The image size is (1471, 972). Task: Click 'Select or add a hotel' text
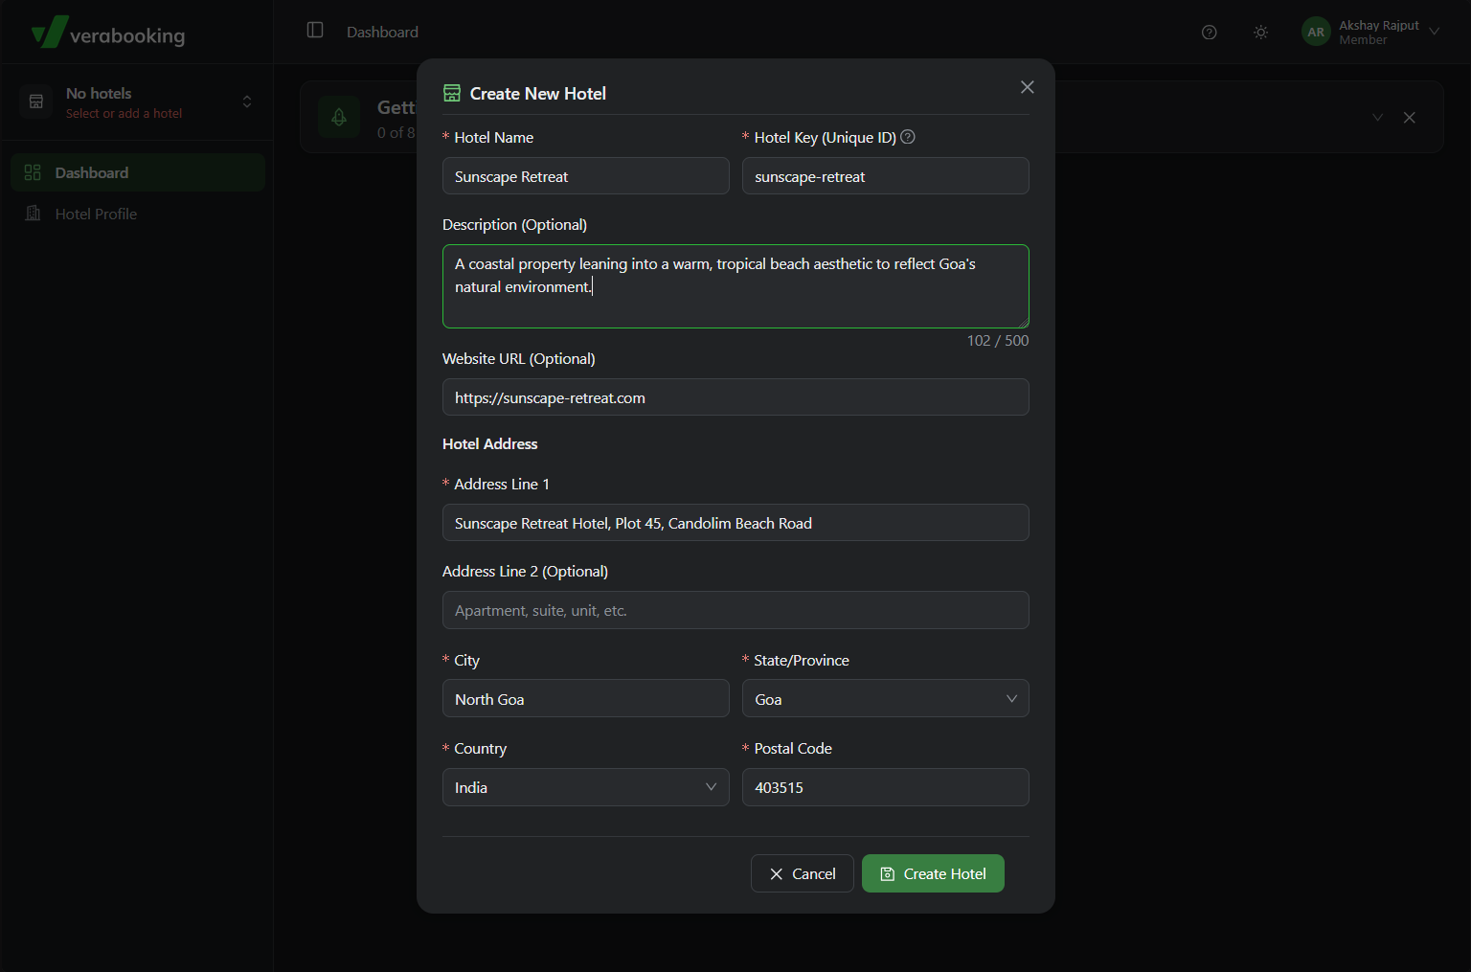[x=124, y=113]
